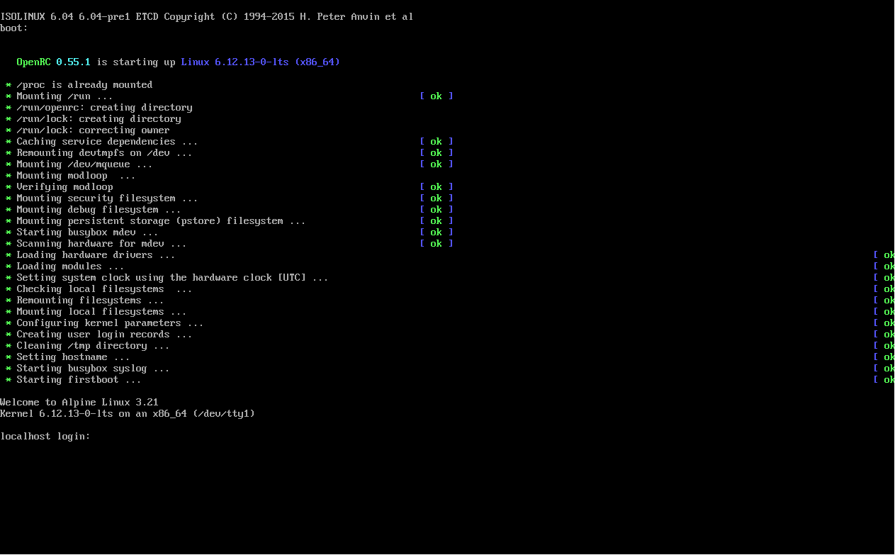Image resolution: width=895 pixels, height=555 pixels.
Task: Click the localhost login prompt
Action: click(x=45, y=437)
